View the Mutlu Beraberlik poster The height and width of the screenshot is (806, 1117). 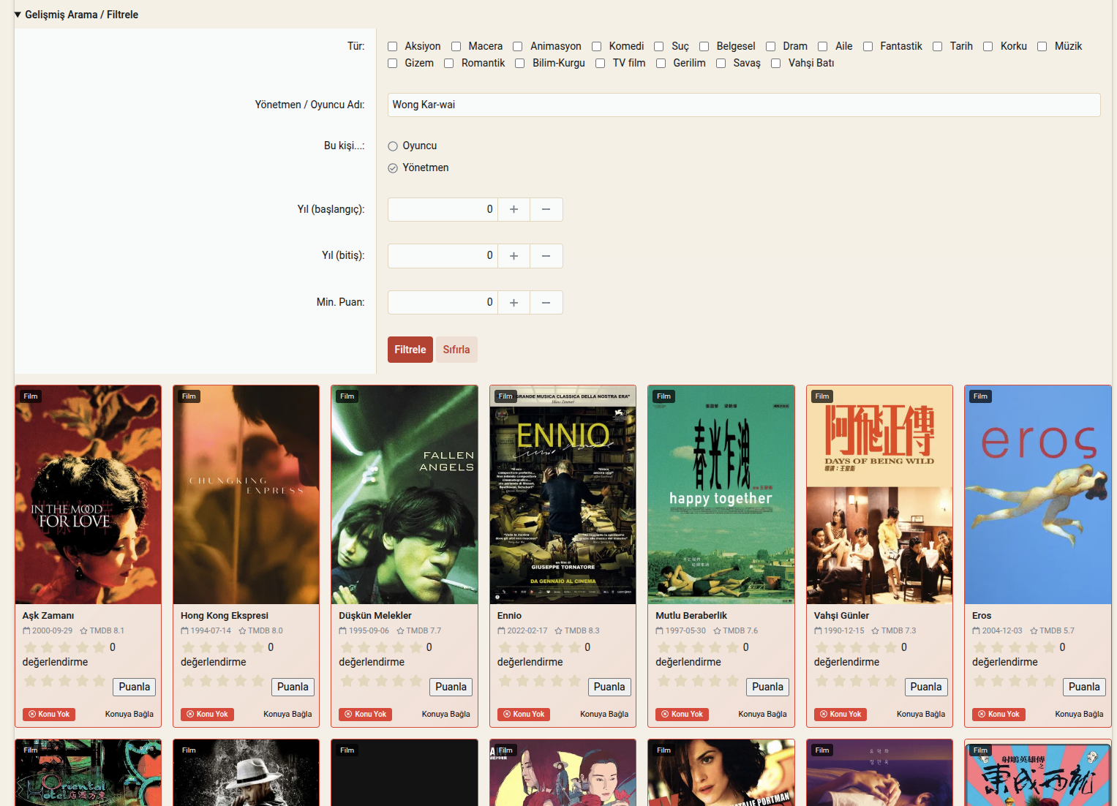tap(721, 495)
